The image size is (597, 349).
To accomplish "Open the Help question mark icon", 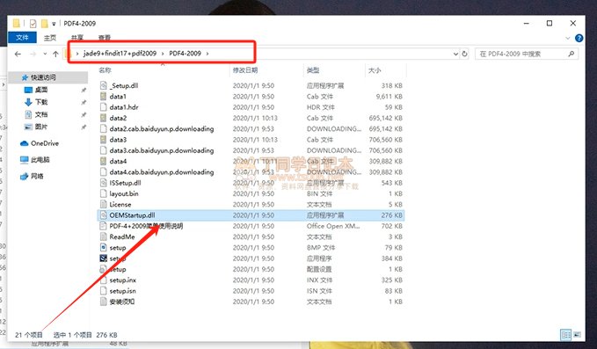I will [x=579, y=38].
